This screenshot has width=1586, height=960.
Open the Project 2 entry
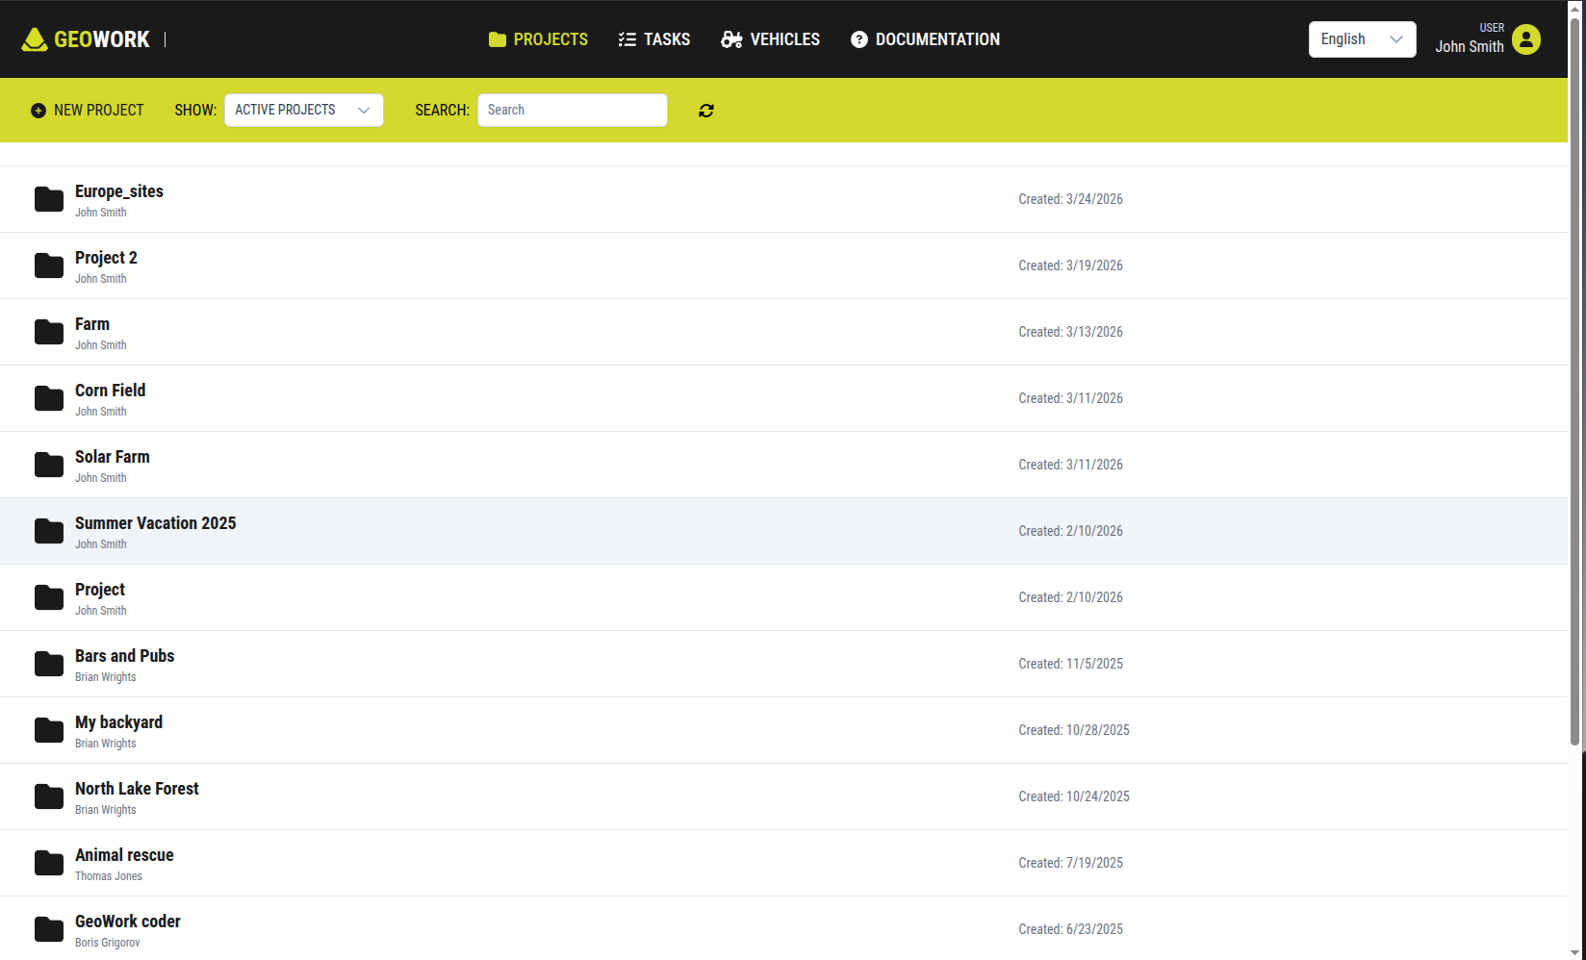click(783, 265)
